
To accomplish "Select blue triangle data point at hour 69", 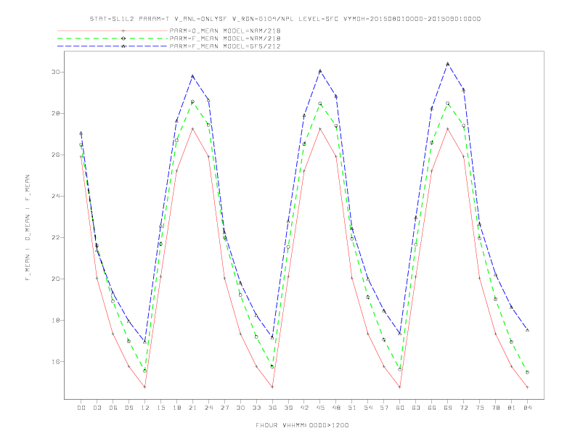I will tap(448, 64).
